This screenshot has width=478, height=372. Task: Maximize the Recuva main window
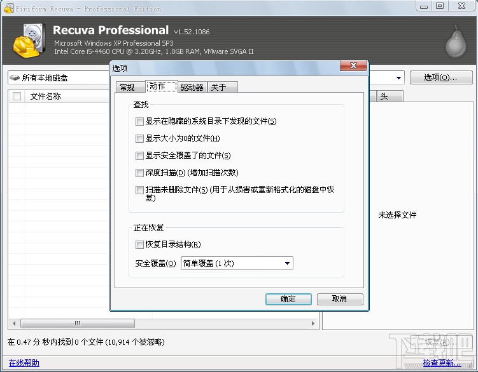(x=440, y=6)
